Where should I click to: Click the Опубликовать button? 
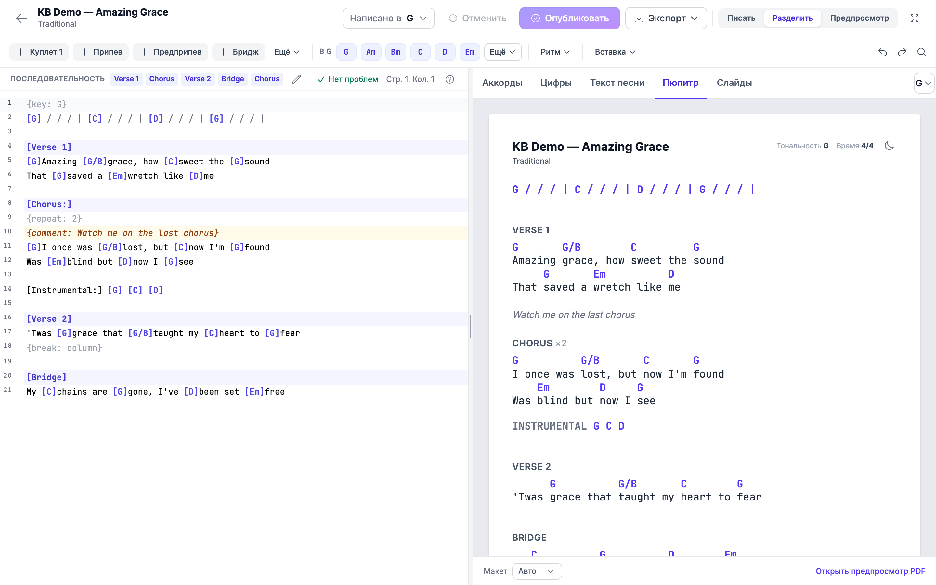point(569,18)
